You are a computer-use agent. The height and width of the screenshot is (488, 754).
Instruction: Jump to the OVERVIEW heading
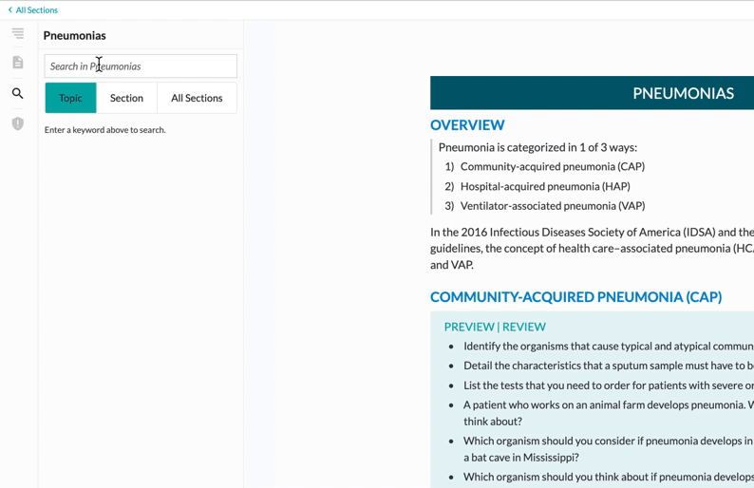click(x=467, y=125)
